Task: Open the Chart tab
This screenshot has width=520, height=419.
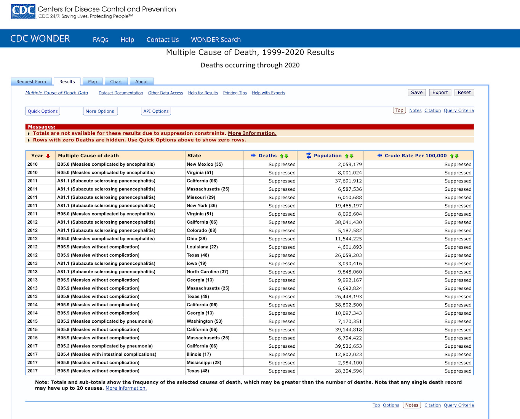Action: [x=116, y=82]
